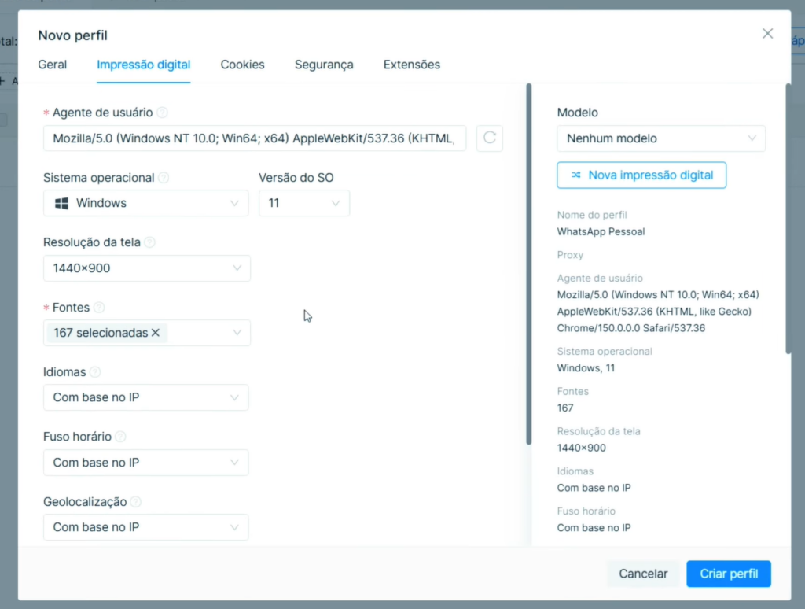Open the Idiomas dropdown

[x=145, y=397]
